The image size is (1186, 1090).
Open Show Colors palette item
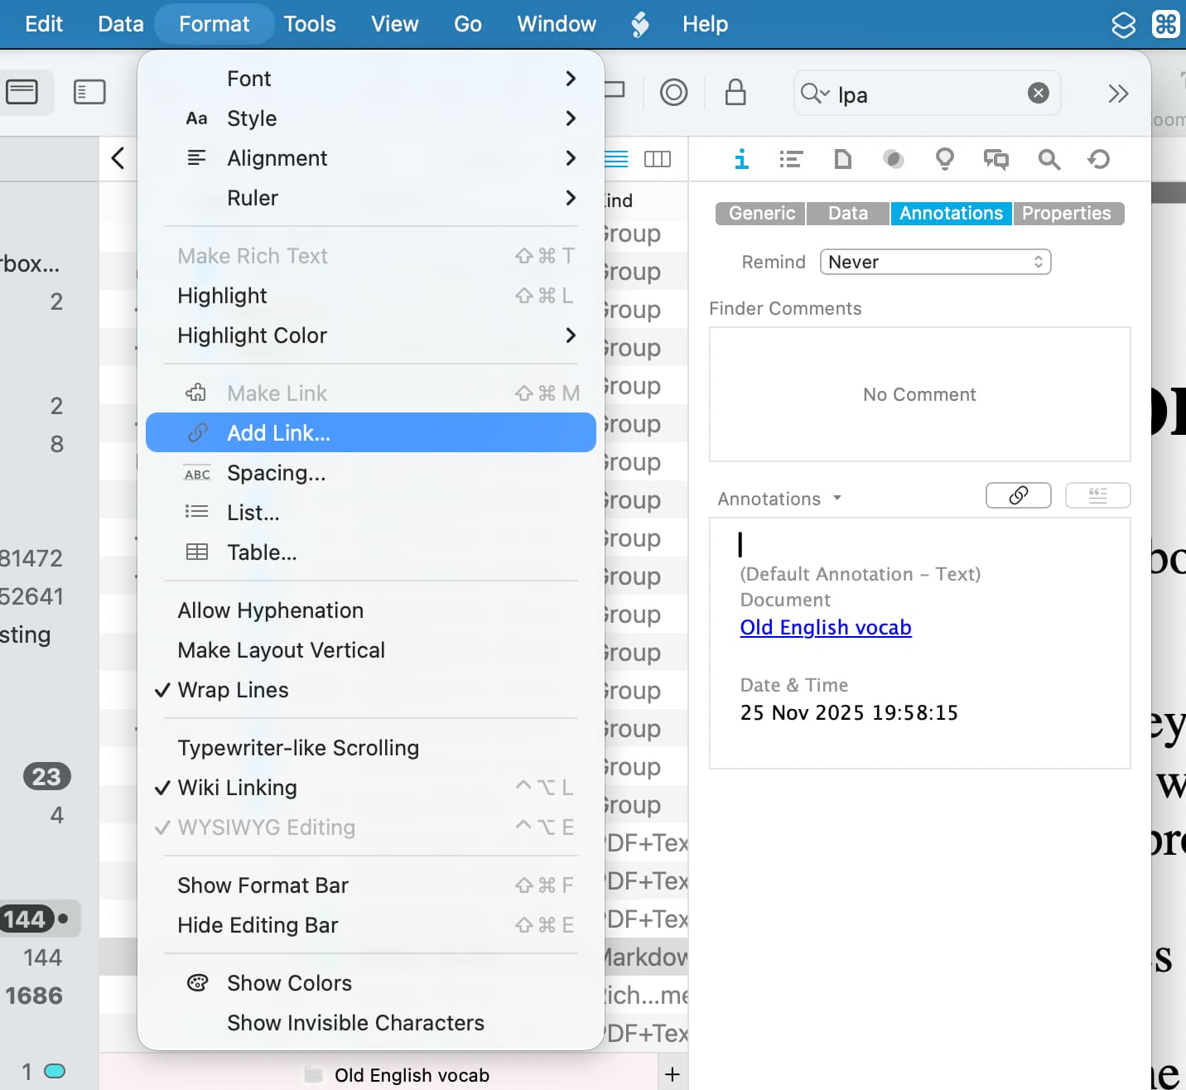(x=289, y=983)
